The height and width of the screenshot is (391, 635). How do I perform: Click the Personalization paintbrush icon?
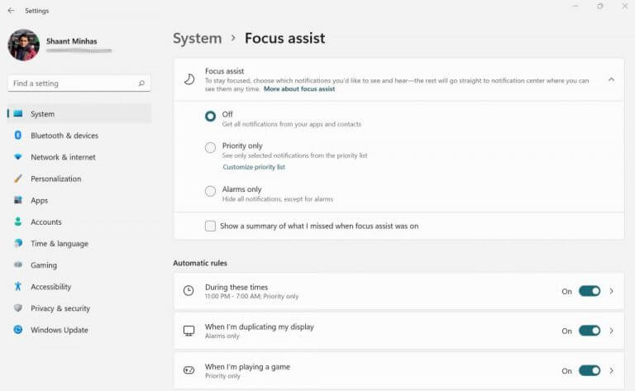click(18, 179)
